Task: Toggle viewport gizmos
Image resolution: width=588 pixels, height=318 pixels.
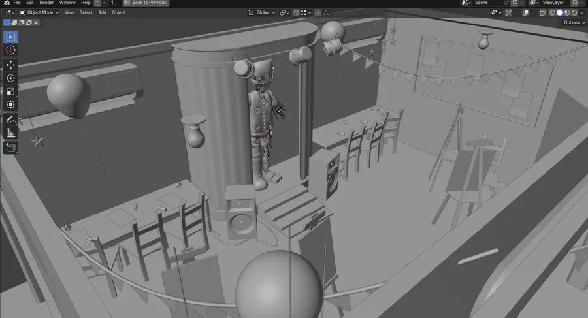Action: 508,13
